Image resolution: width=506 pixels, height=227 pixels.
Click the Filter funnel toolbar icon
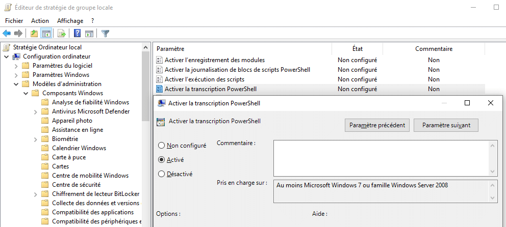click(105, 34)
